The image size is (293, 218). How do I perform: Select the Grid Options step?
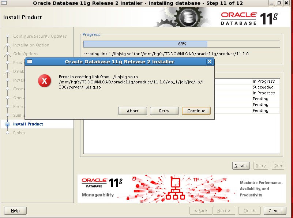click(x=26, y=54)
